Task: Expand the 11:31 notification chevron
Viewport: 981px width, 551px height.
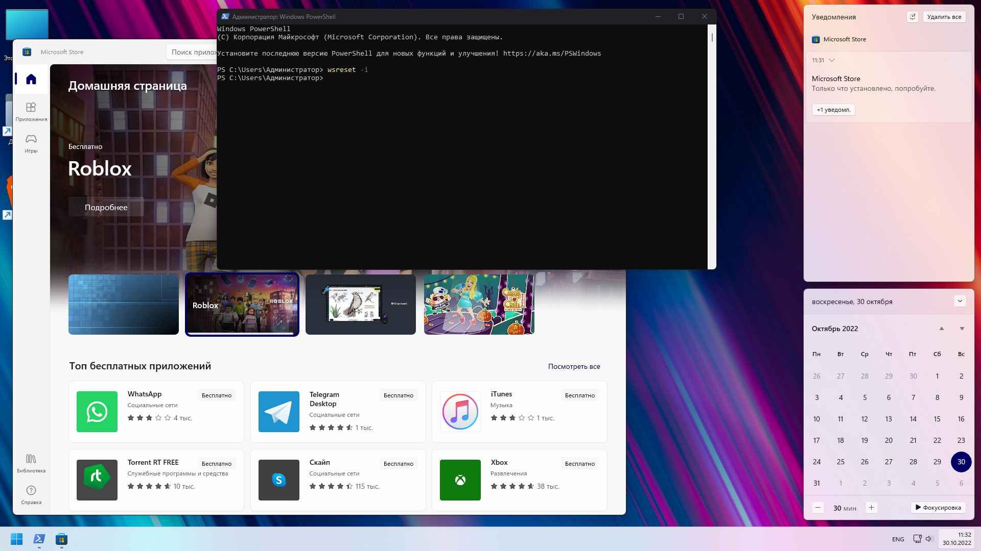Action: click(x=832, y=60)
